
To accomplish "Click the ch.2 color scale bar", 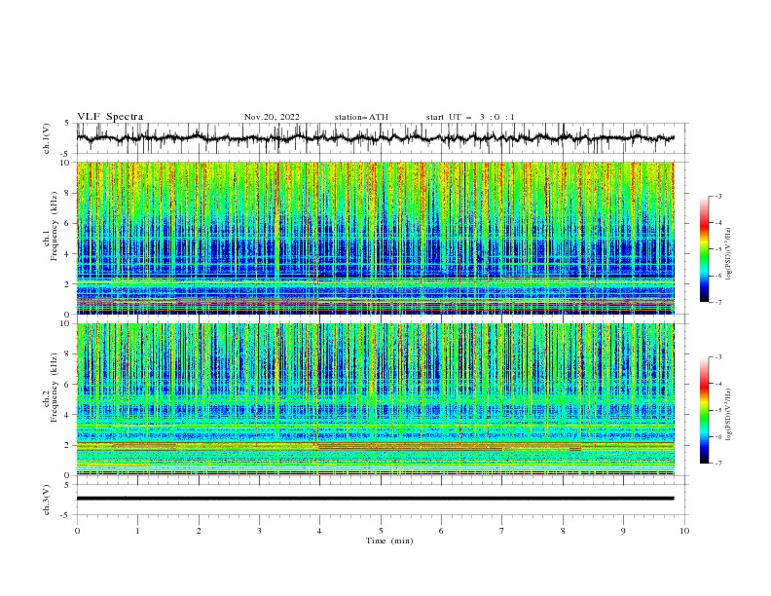I will (704, 410).
